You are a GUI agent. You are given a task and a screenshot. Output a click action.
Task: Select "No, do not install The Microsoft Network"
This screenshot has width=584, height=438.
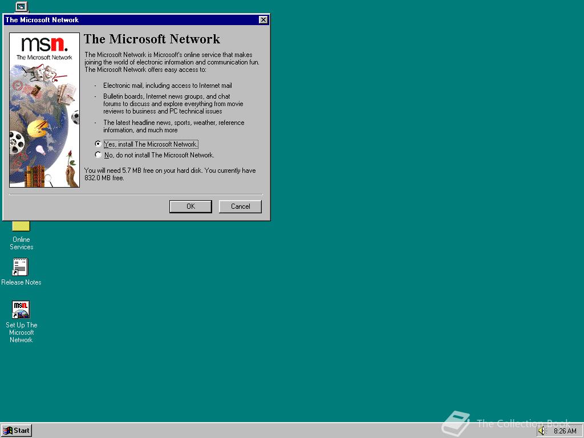point(98,155)
